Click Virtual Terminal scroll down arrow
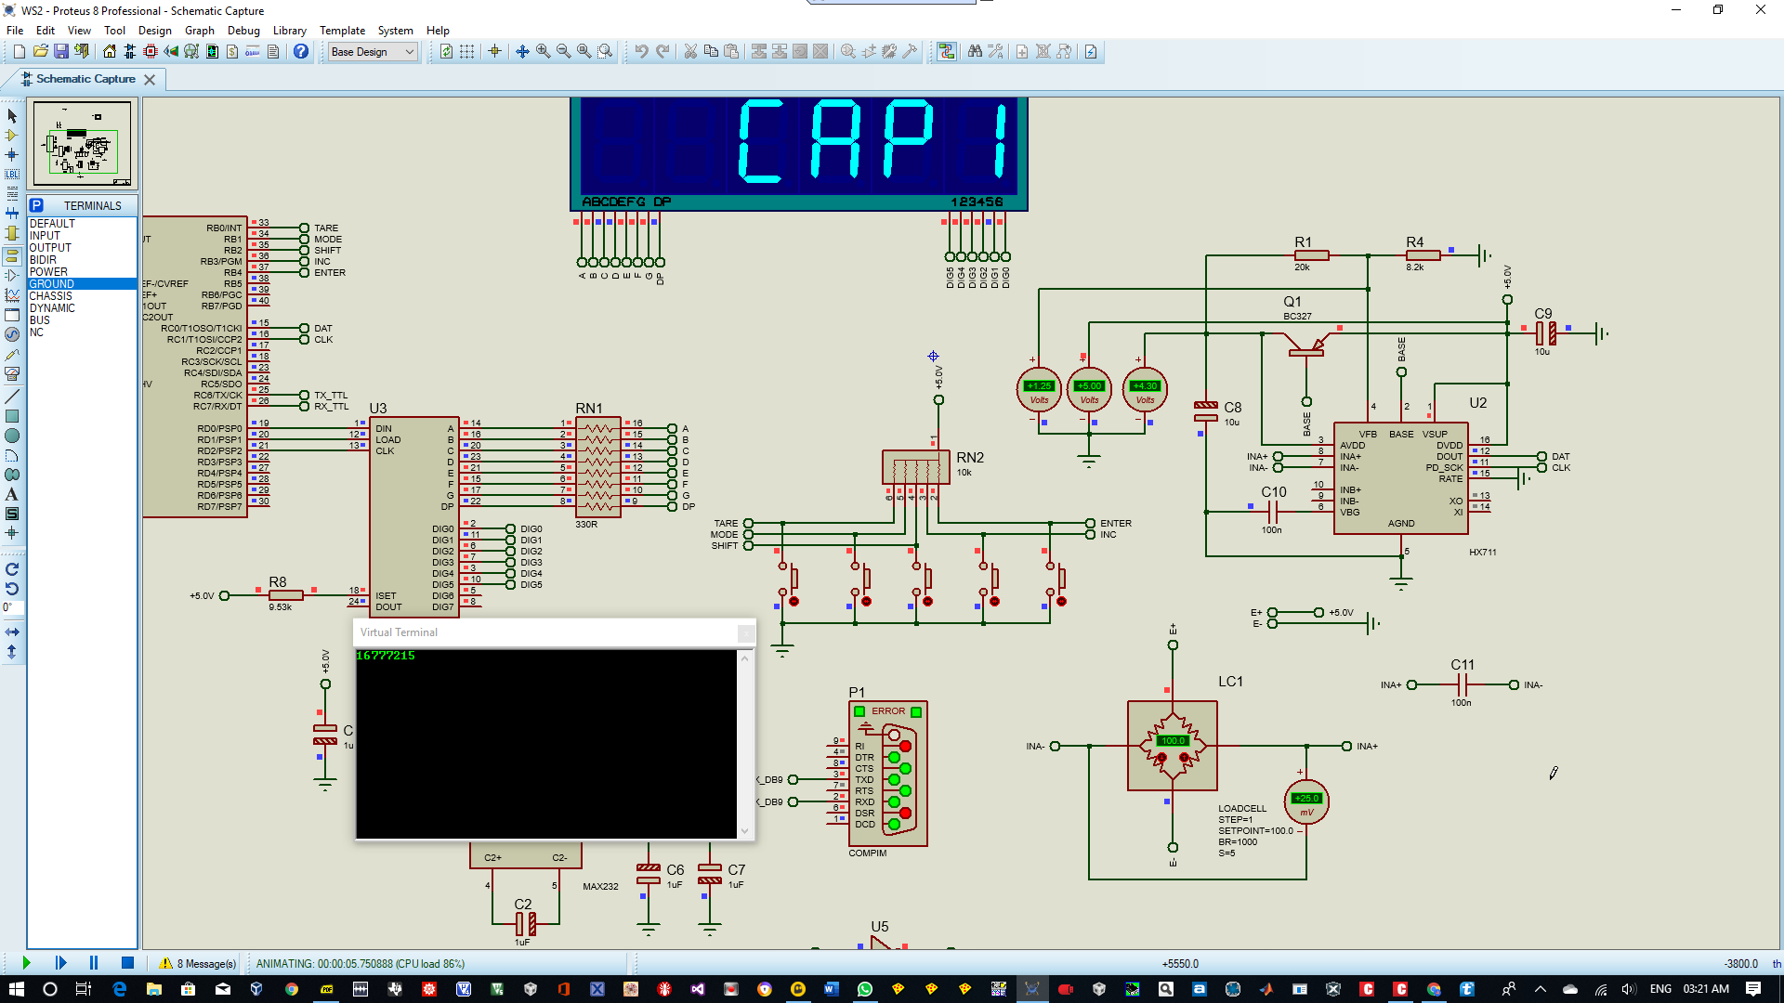1784x1003 pixels. coord(744,831)
